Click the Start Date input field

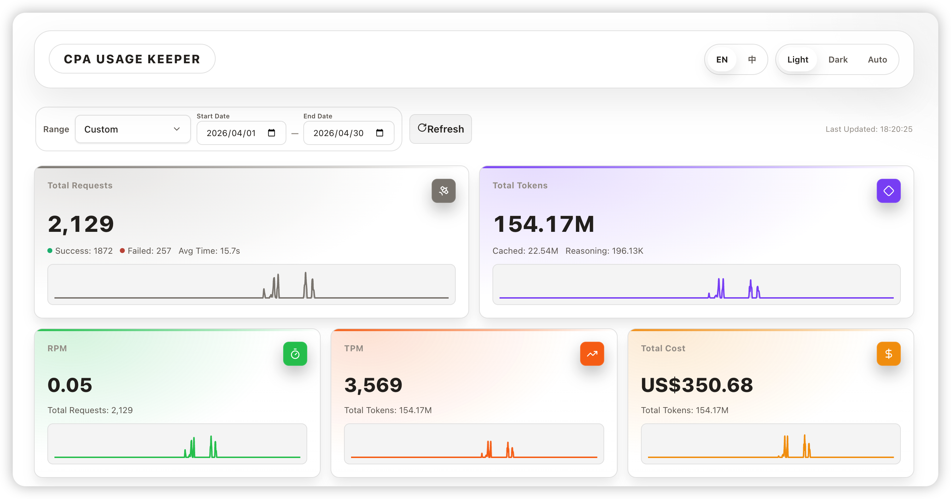point(231,133)
